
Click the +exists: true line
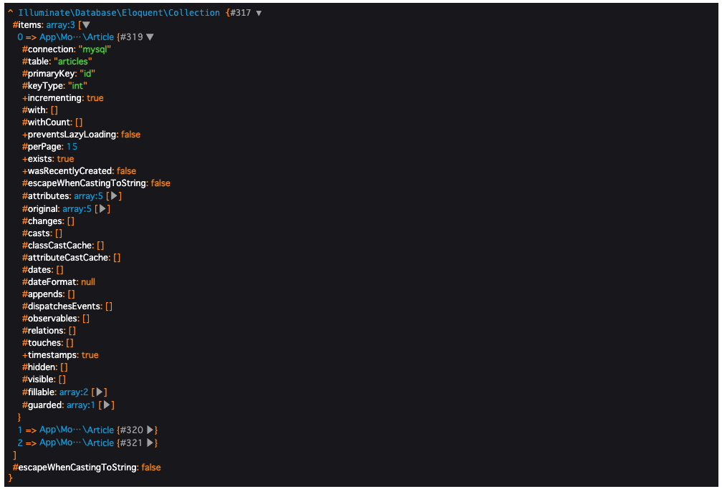click(48, 159)
